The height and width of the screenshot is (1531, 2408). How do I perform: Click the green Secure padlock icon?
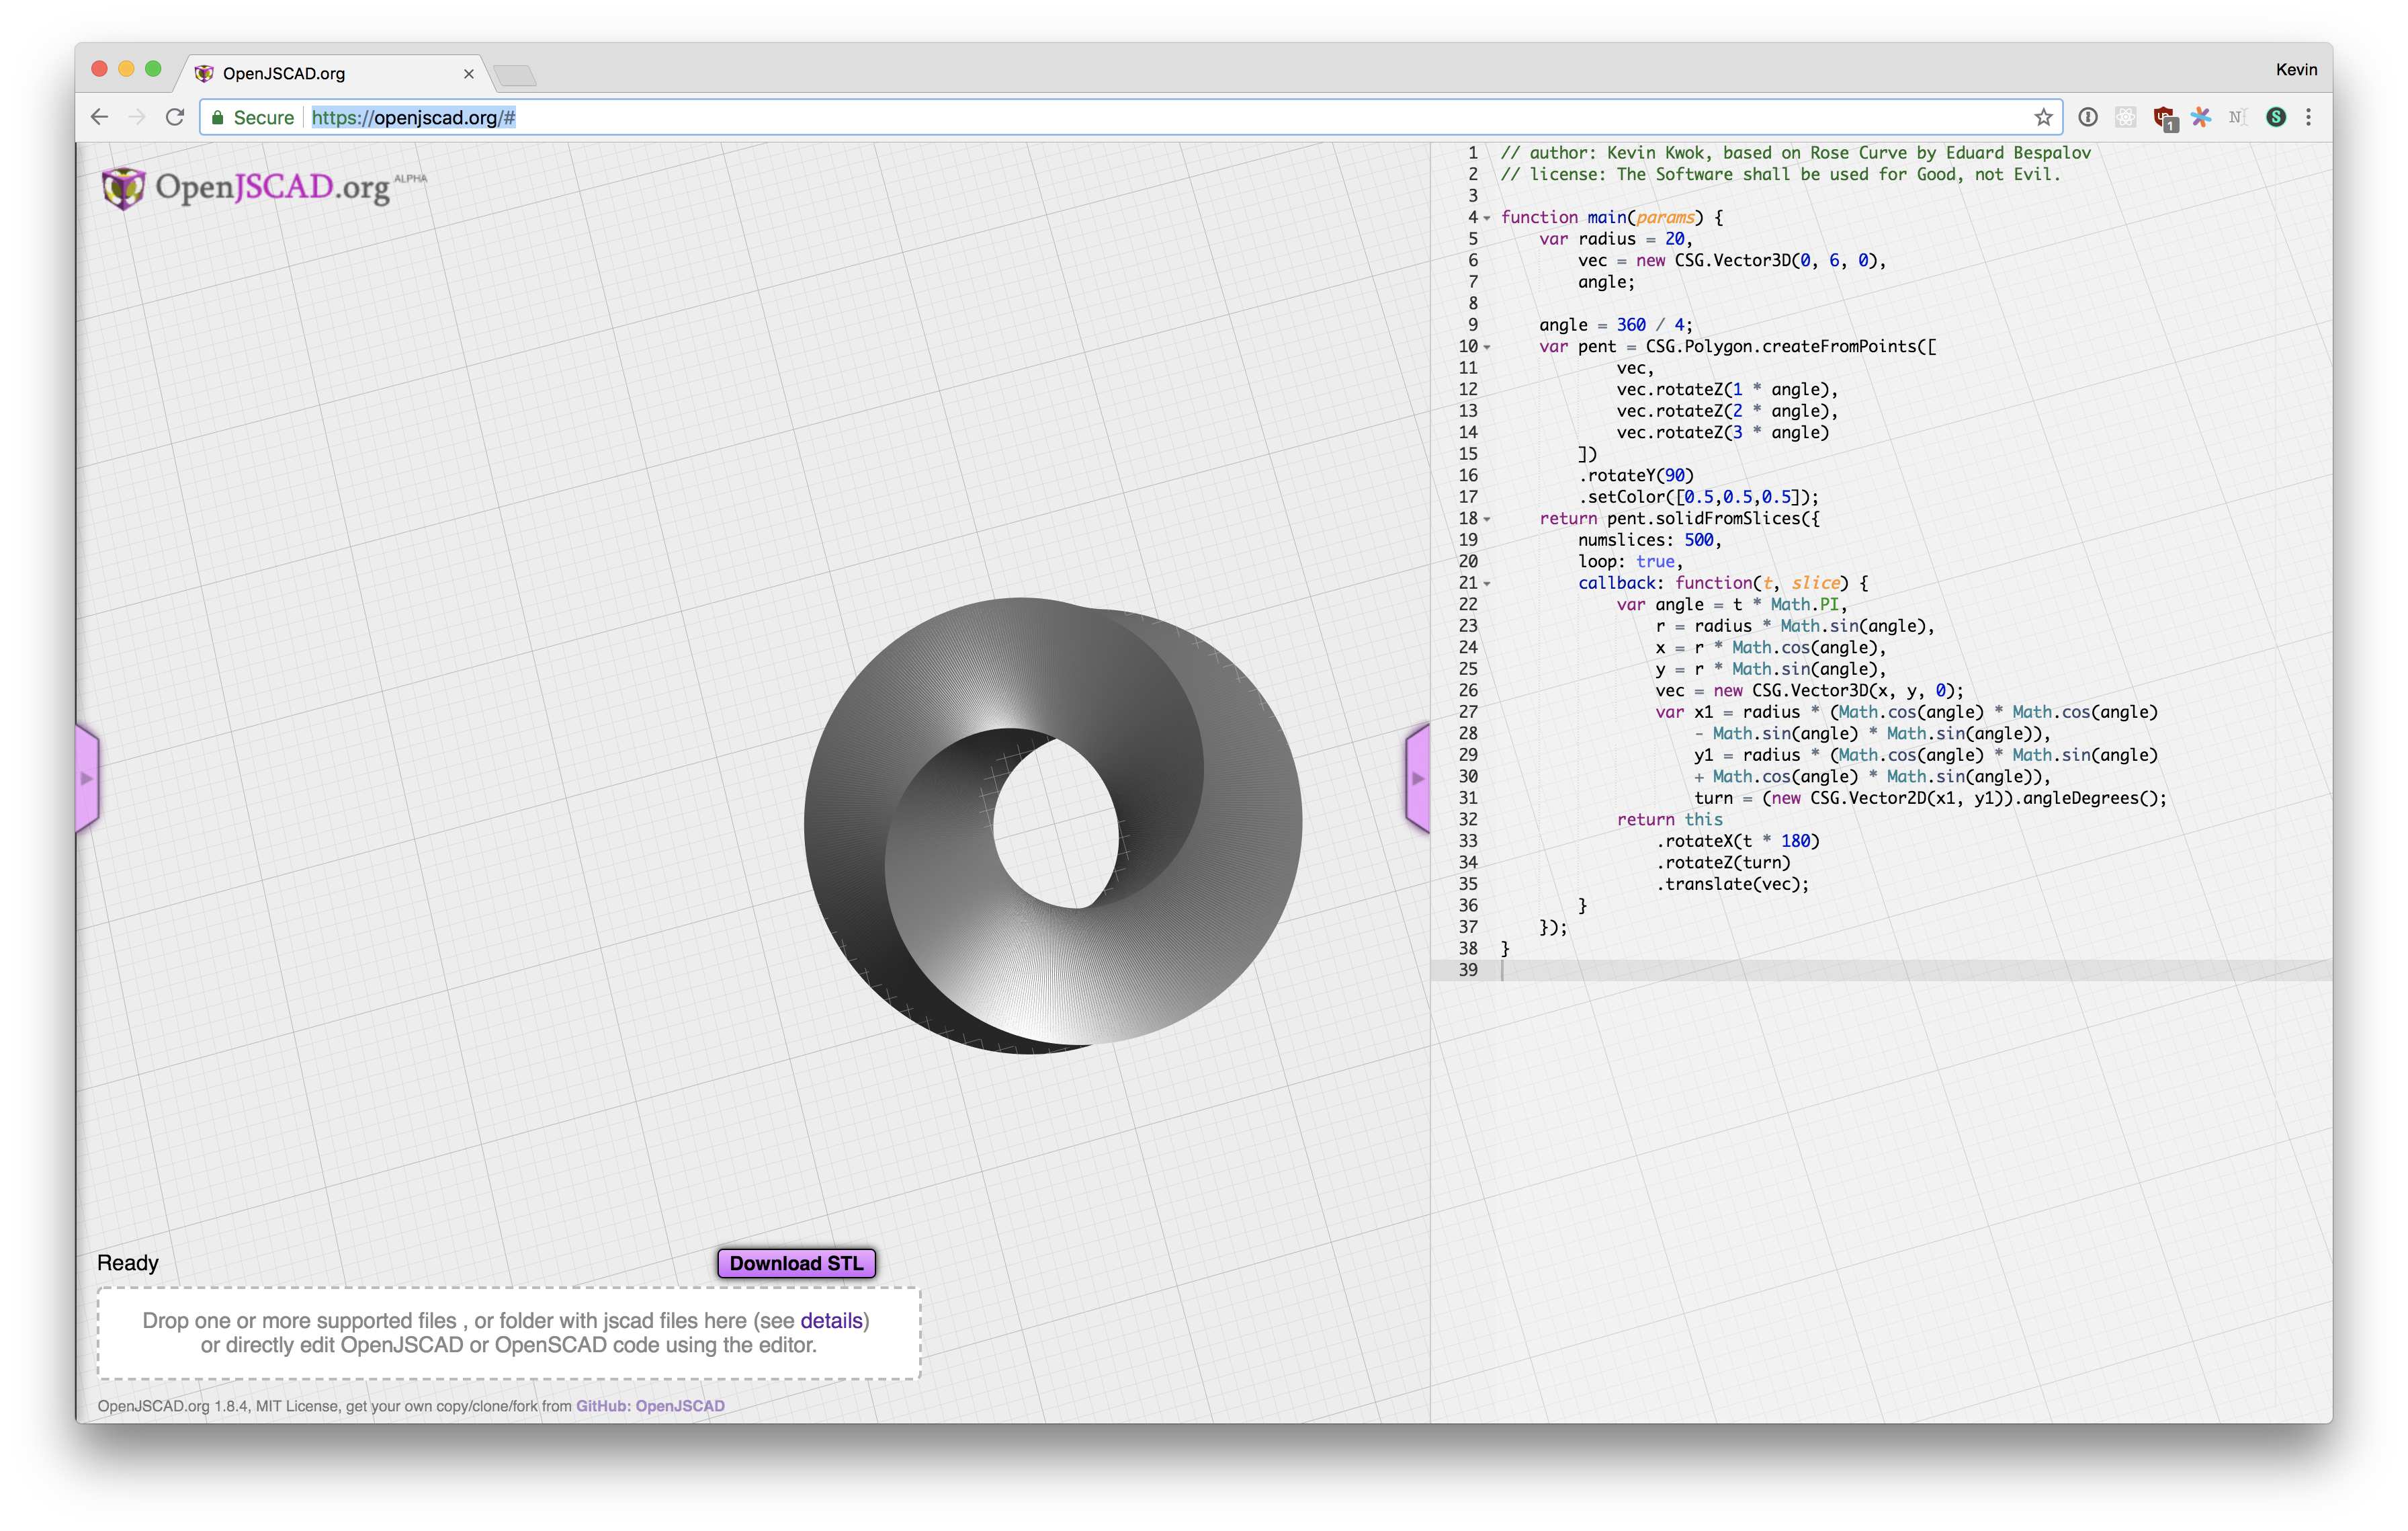click(217, 117)
